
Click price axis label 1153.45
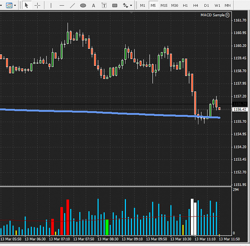coord(240,159)
